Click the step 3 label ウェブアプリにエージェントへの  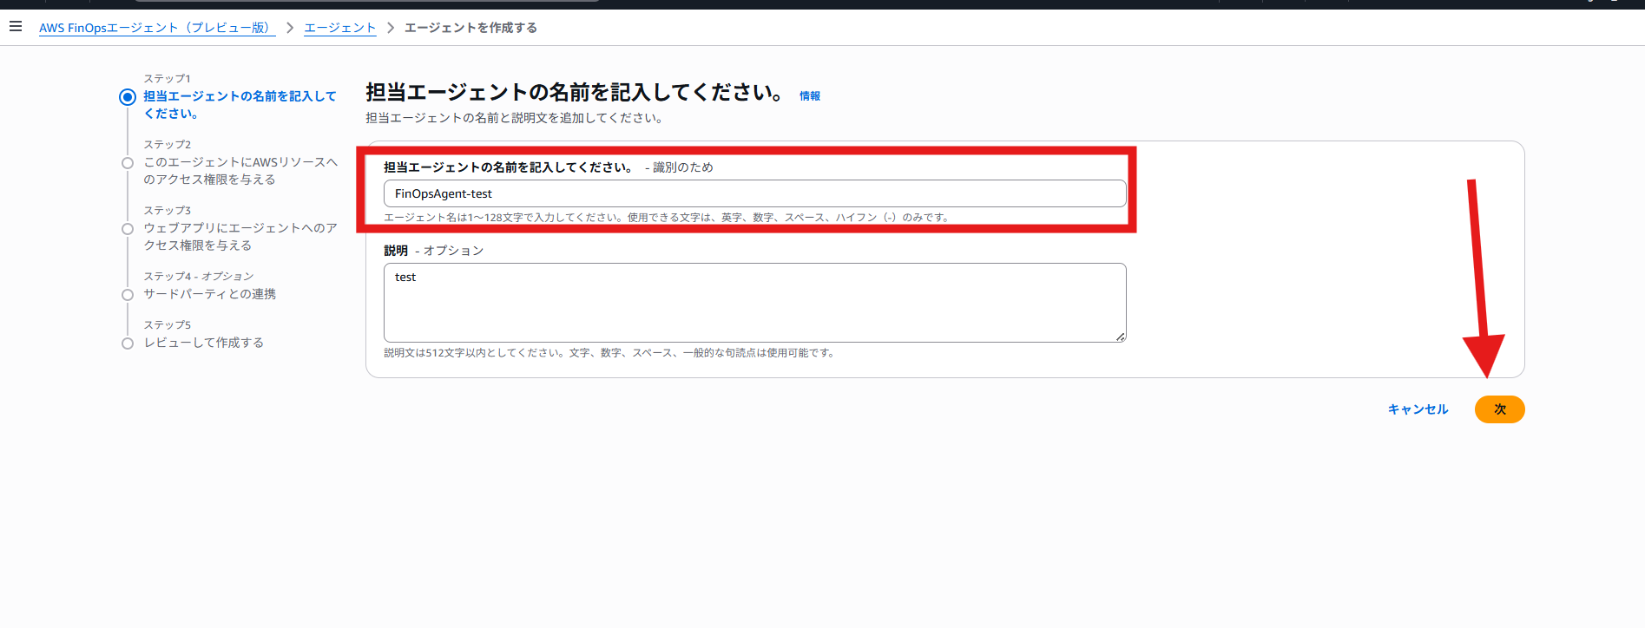pos(240,237)
